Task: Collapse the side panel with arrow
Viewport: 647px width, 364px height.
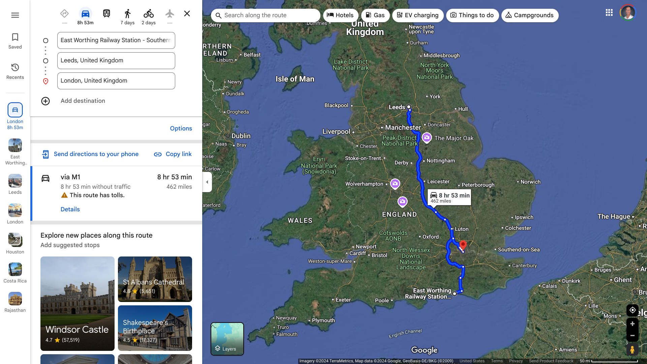Action: click(x=207, y=182)
